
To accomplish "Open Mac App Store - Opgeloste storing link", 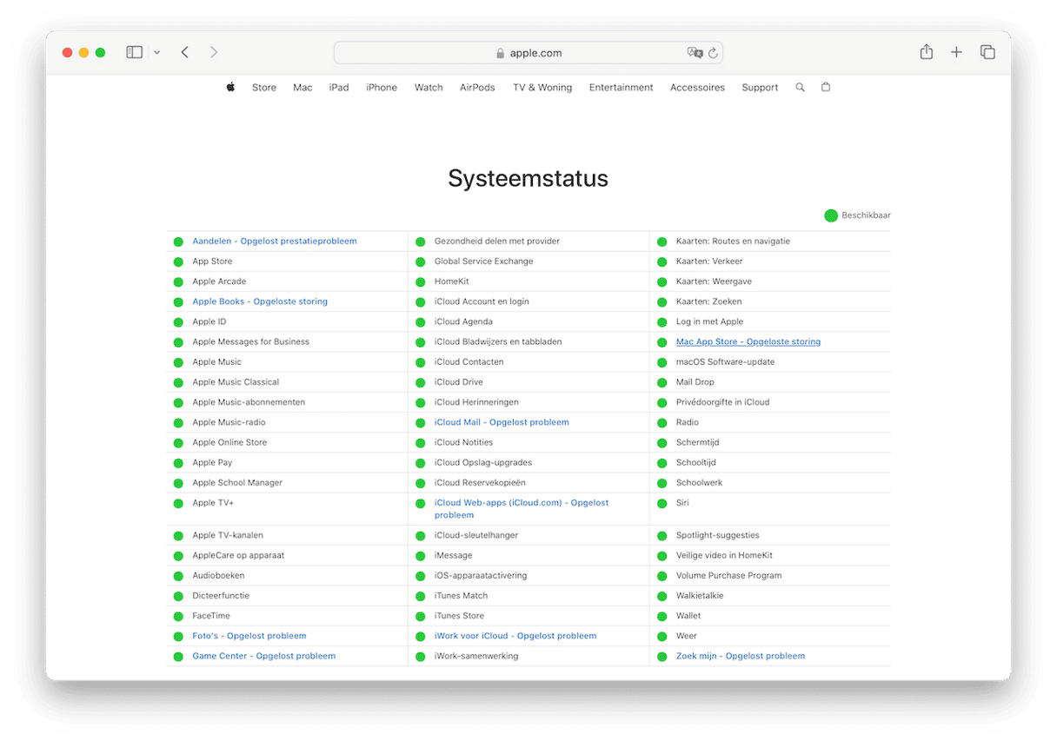I will (748, 342).
